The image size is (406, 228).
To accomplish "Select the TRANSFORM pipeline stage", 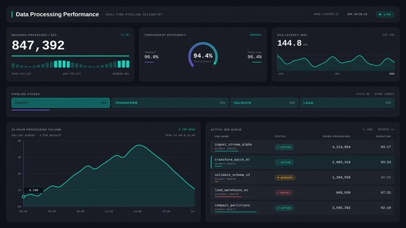I will coord(170,103).
